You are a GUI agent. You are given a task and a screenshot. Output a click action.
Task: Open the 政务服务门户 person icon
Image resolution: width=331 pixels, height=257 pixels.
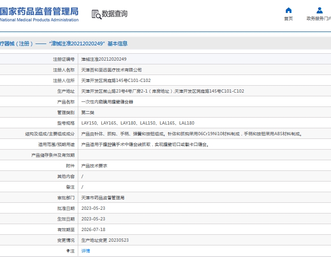tap(319, 10)
